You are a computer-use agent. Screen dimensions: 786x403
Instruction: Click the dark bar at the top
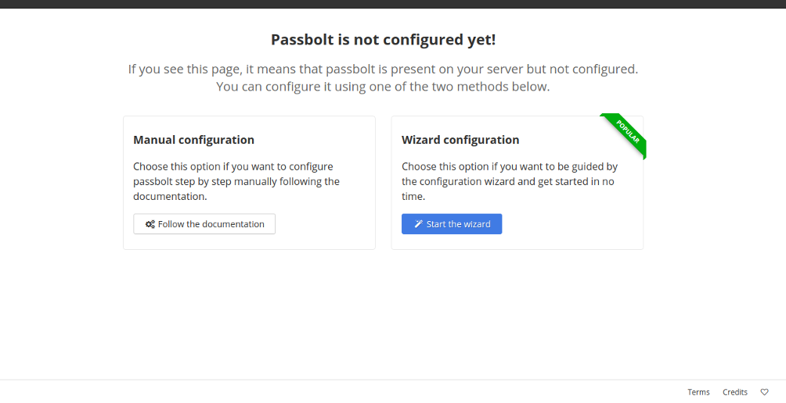393,4
